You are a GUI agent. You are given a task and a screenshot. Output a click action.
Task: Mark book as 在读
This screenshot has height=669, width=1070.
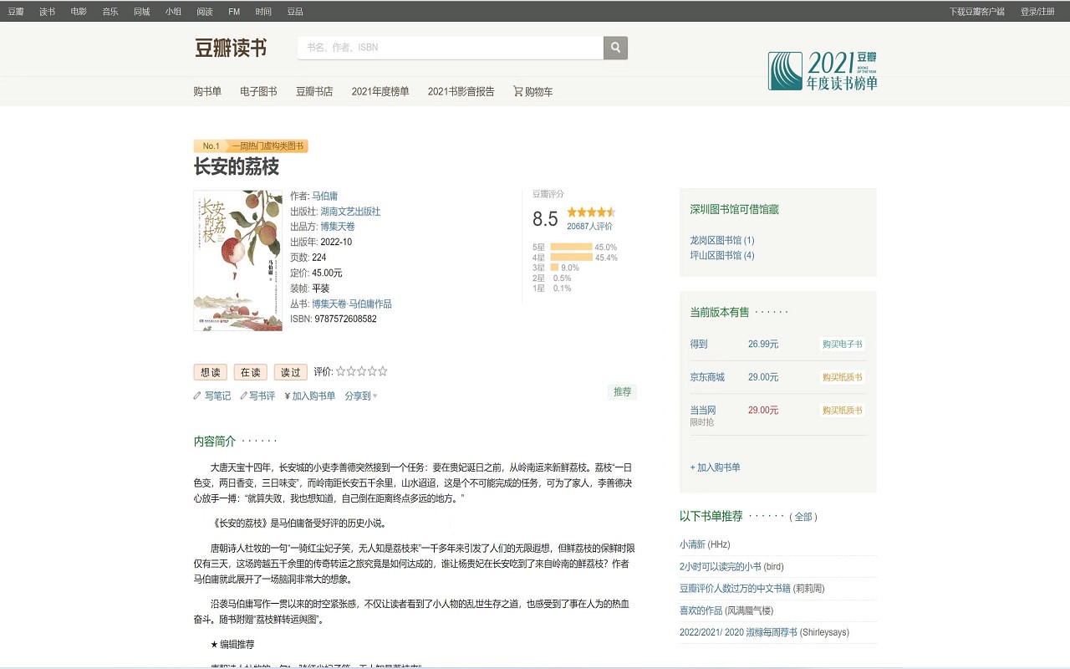pos(251,372)
